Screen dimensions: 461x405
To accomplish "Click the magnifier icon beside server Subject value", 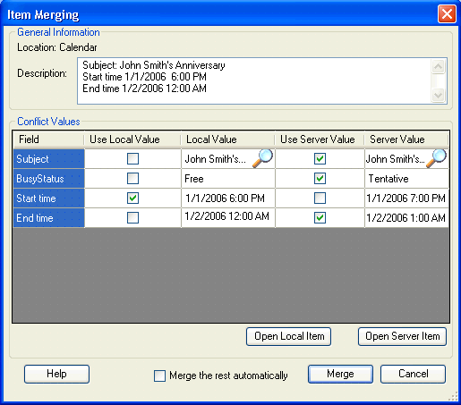I will tap(437, 158).
